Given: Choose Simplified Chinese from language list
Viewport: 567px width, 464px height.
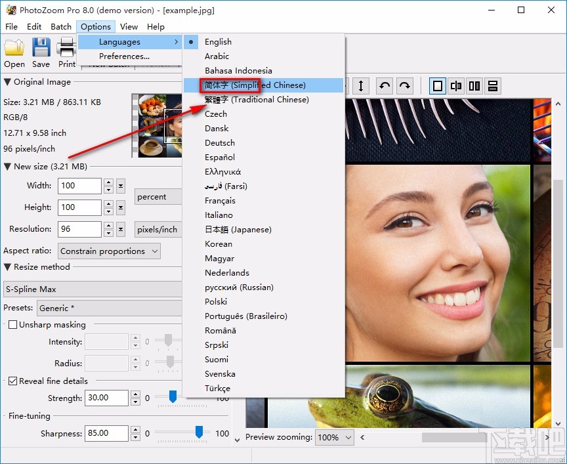Looking at the screenshot, I should [x=255, y=85].
